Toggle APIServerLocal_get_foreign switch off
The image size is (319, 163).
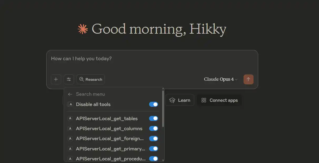[x=154, y=139]
